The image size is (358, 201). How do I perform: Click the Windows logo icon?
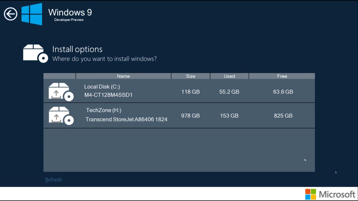pos(32,14)
